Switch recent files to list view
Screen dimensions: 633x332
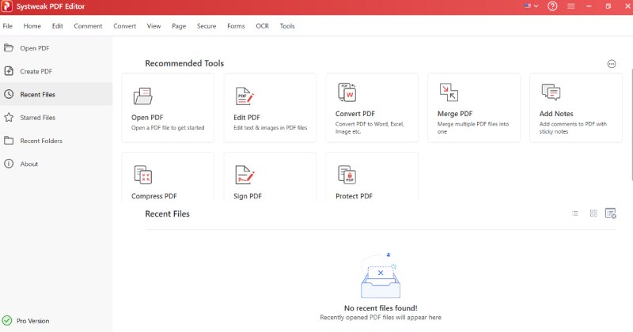pyautogui.click(x=575, y=213)
